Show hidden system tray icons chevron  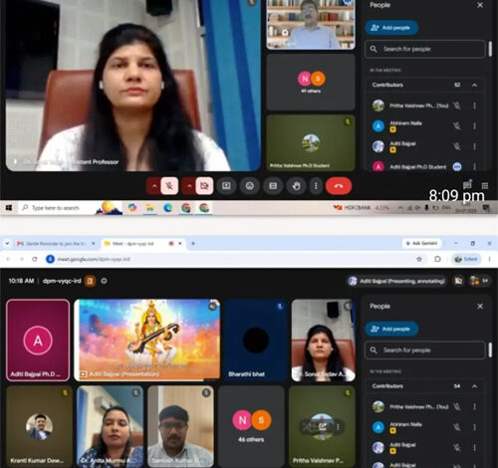point(400,208)
